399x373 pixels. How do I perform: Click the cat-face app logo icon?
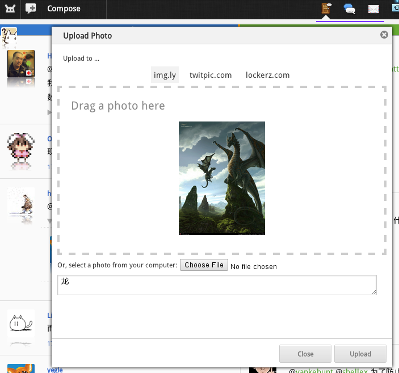point(10,9)
